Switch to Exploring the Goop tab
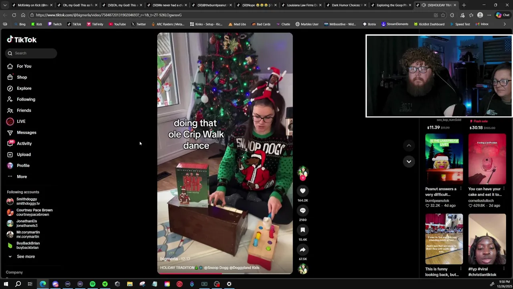Image resolution: width=513 pixels, height=289 pixels. pos(390,5)
